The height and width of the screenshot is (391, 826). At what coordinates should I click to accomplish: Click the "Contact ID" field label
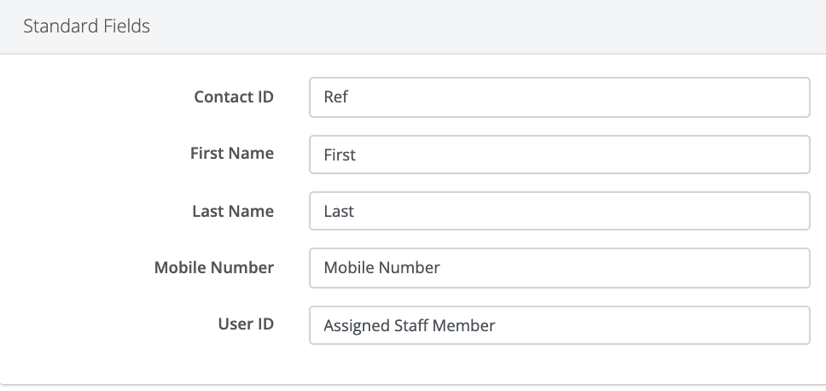(x=233, y=96)
